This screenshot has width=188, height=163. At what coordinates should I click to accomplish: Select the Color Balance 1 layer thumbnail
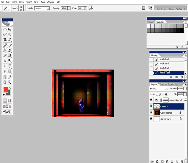(157, 112)
